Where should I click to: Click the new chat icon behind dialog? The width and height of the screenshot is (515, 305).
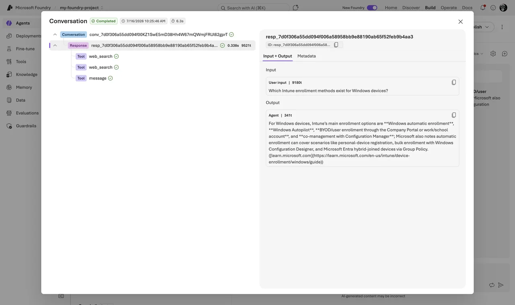(505, 54)
